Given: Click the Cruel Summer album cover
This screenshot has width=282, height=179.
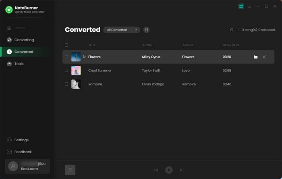Looking at the screenshot, I should point(76,70).
